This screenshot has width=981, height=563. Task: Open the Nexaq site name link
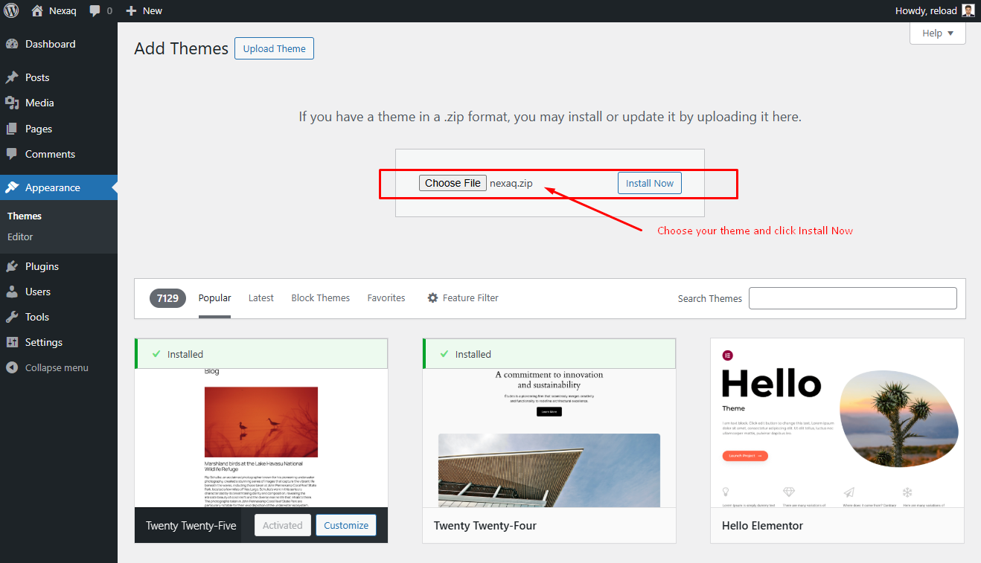coord(63,10)
